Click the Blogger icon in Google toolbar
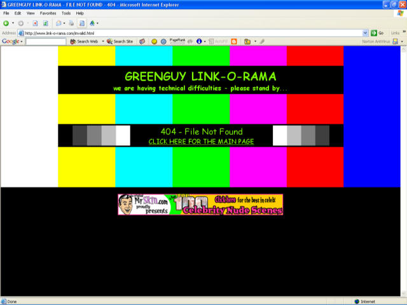This screenshot has height=305, width=407. click(x=234, y=41)
